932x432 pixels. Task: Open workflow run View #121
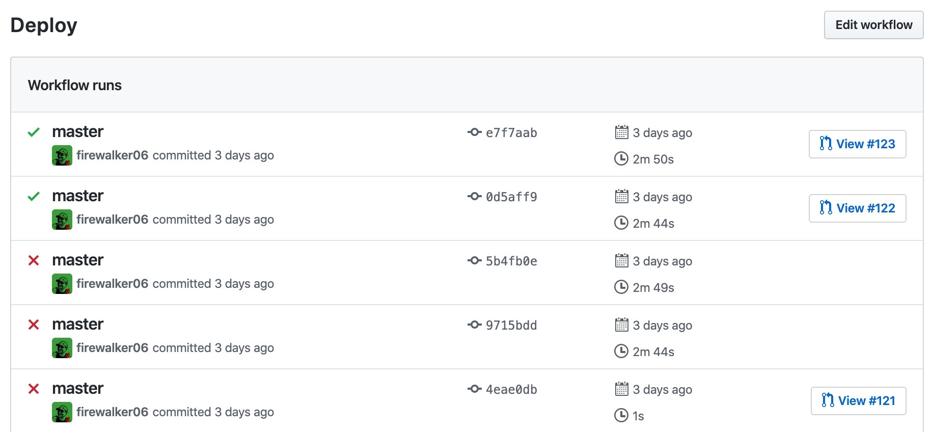tap(858, 401)
